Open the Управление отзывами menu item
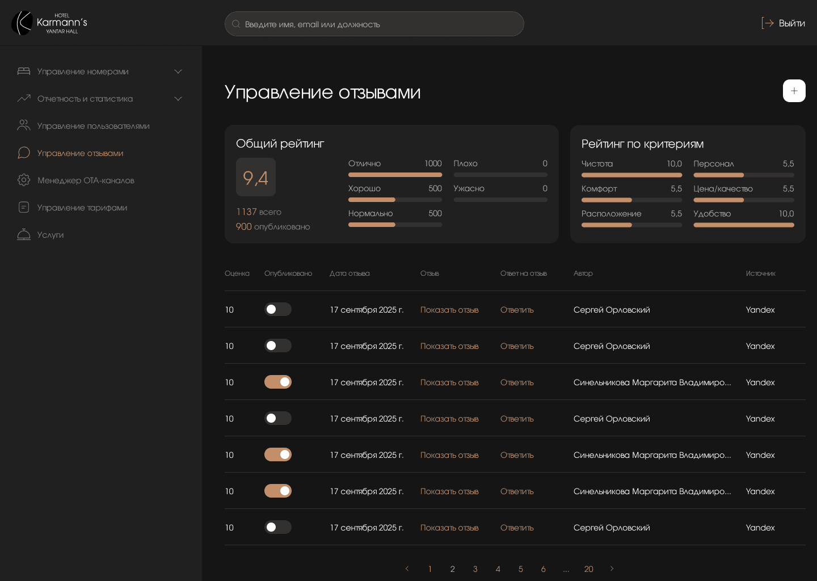Screen dimensions: 817x581 pos(80,153)
